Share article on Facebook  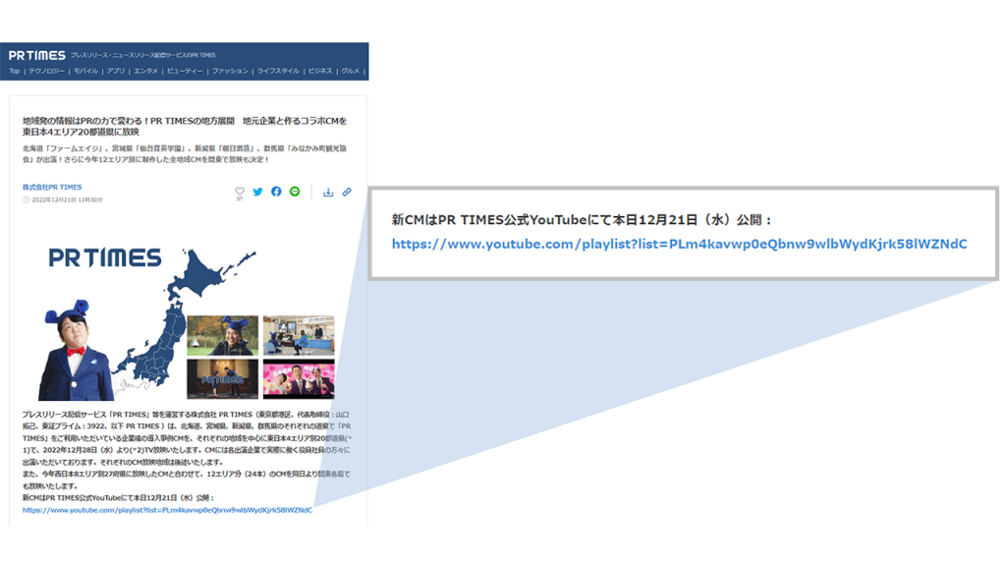click(276, 192)
